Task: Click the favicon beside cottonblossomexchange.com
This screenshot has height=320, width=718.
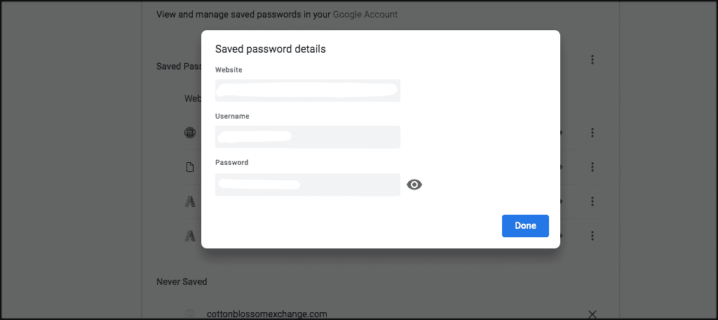Action: [x=189, y=314]
